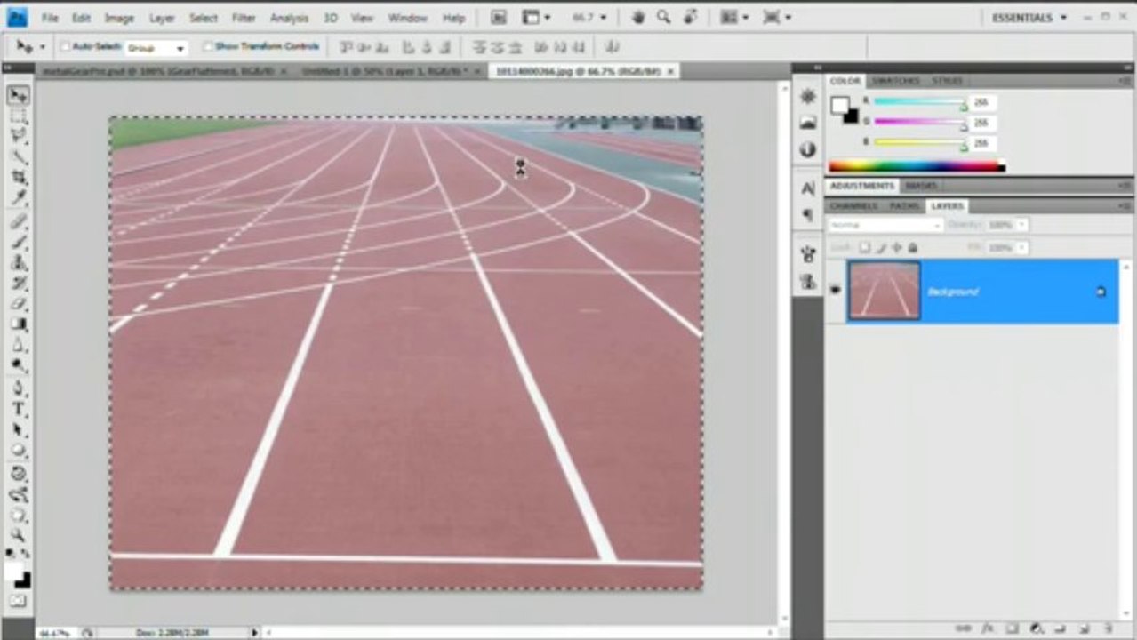1137x640 pixels.
Task: Enable the Auto-Select checkbox
Action: click(x=65, y=46)
